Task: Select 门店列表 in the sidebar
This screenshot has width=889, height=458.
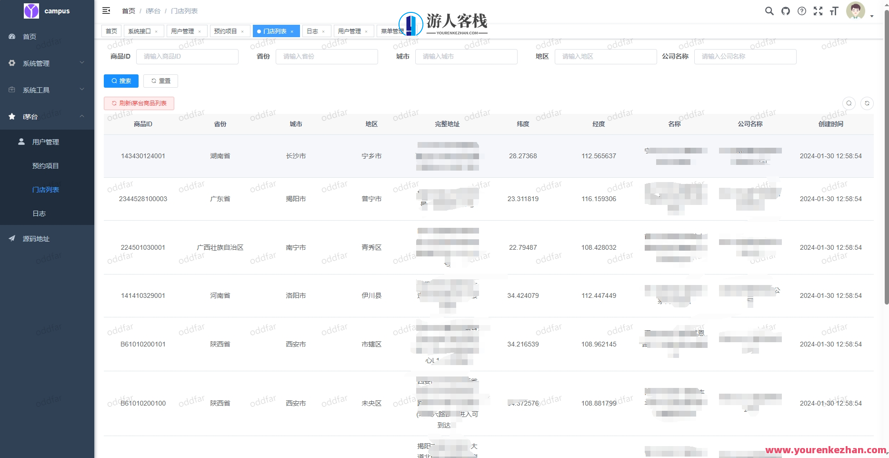Action: 46,189
